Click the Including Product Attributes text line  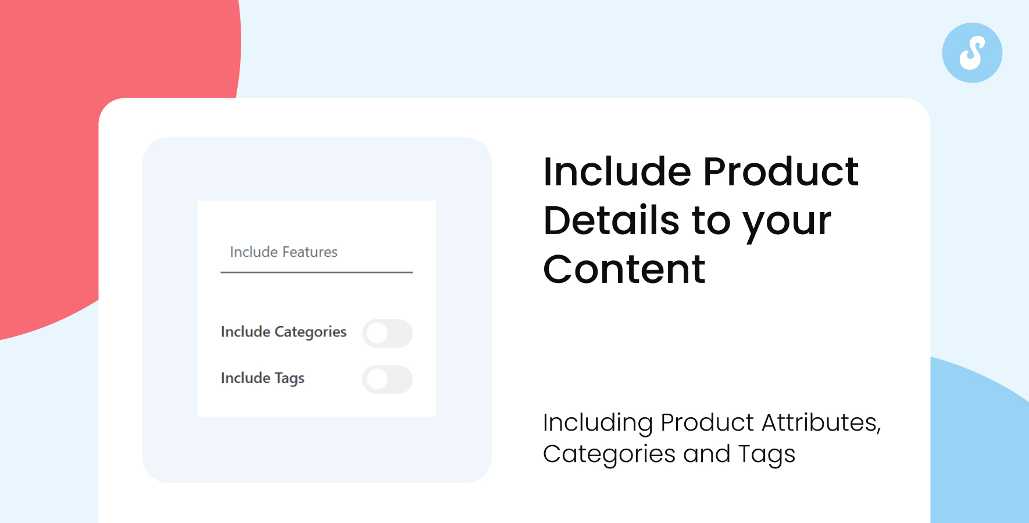(x=712, y=423)
